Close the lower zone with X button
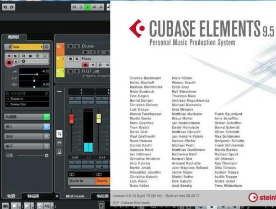Screen dimensions: 276x209 click(57, 196)
